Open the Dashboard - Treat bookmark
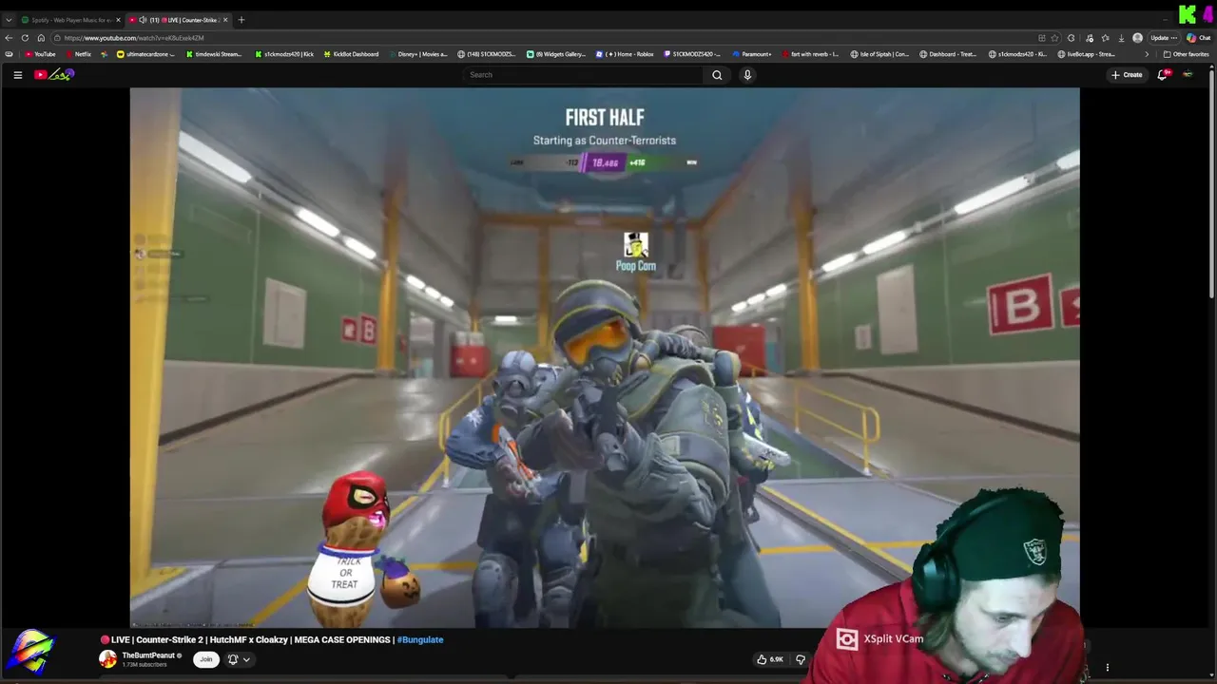The width and height of the screenshot is (1217, 684). 948,54
